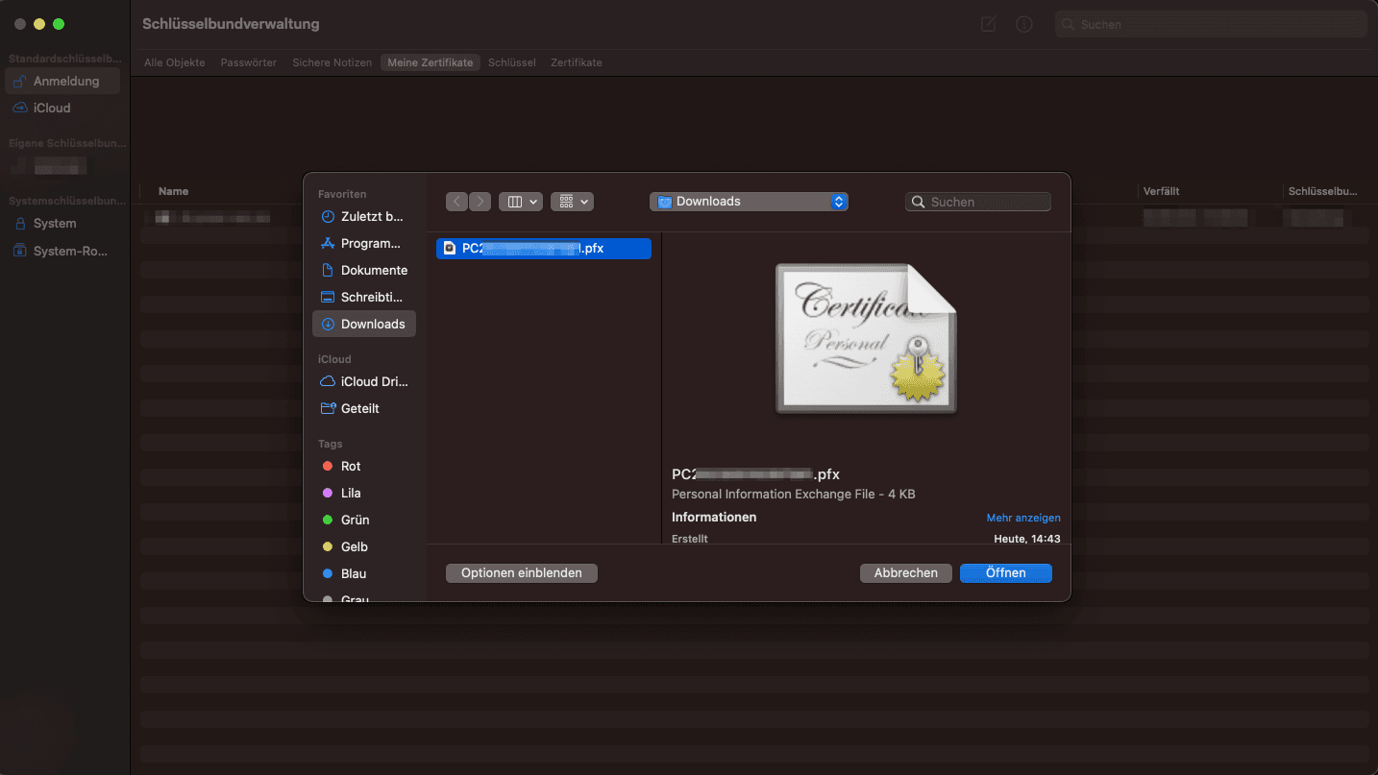
Task: Select the iCloud keychain in sidebar
Action: (x=52, y=109)
